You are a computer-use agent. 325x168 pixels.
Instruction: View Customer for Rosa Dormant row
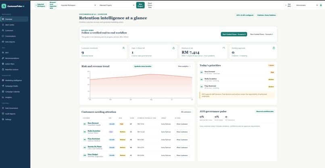coord(182,124)
